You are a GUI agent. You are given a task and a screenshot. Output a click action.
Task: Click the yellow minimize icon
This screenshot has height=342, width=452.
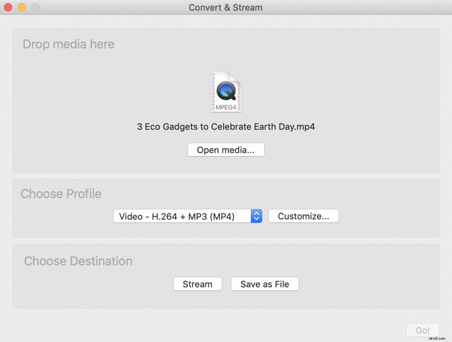click(x=22, y=7)
